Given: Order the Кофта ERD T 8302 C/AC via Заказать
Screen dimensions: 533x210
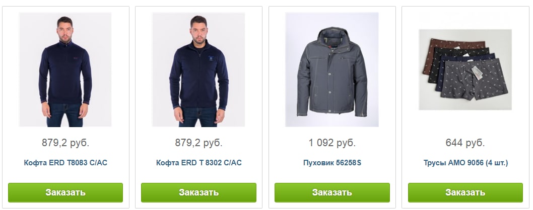Looking at the screenshot, I should pyautogui.click(x=198, y=193).
